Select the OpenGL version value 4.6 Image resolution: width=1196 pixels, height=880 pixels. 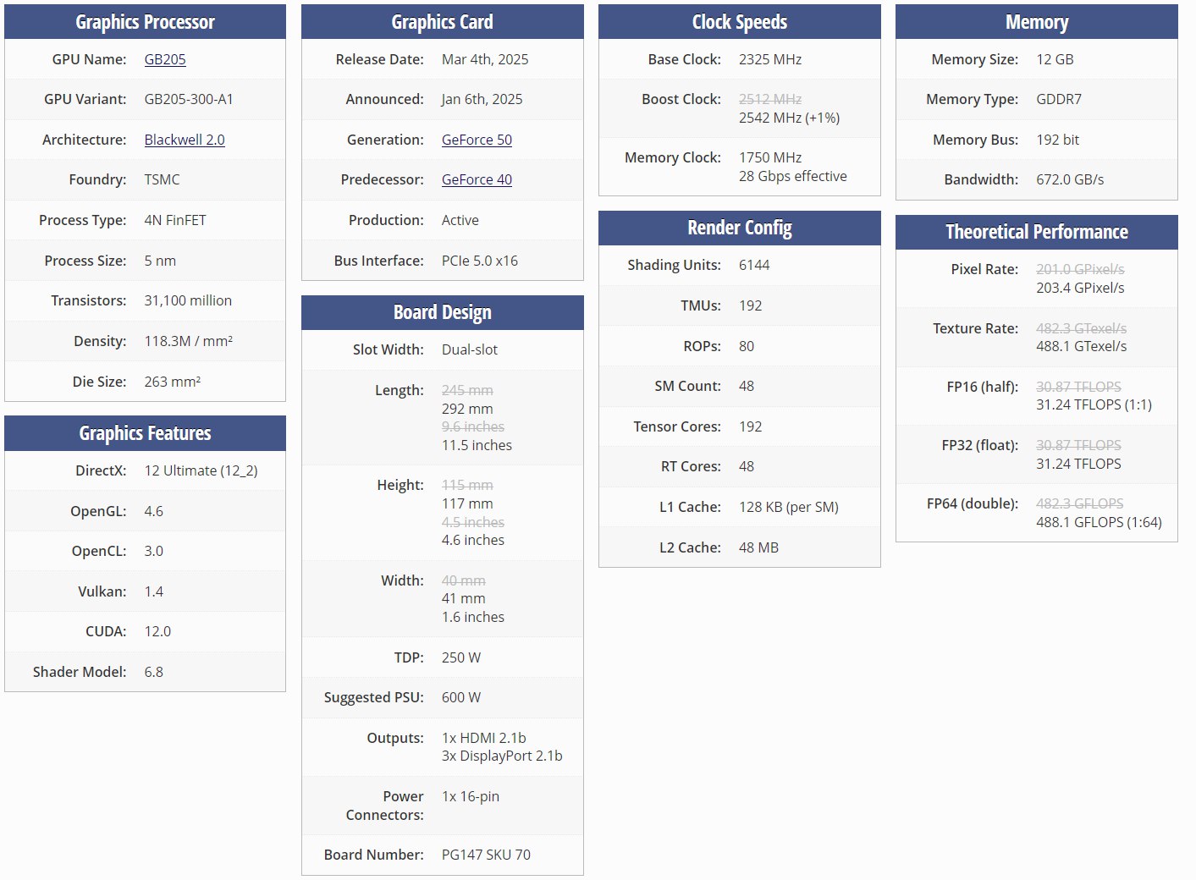[x=154, y=511]
